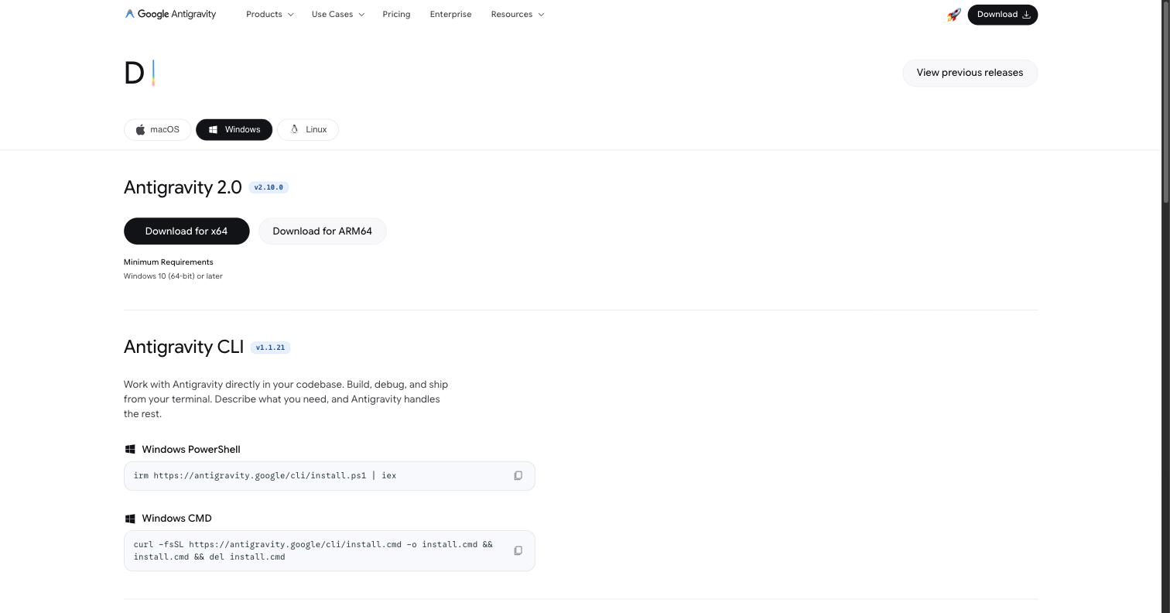Image resolution: width=1170 pixels, height=613 pixels.
Task: Click the curl install.cmd command text
Action: click(313, 551)
